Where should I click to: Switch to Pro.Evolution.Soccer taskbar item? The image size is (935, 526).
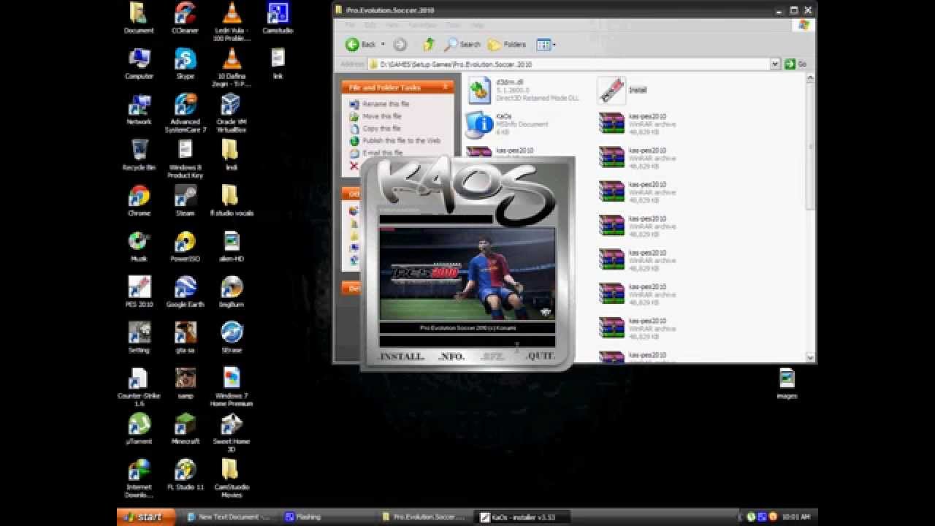coord(424,517)
